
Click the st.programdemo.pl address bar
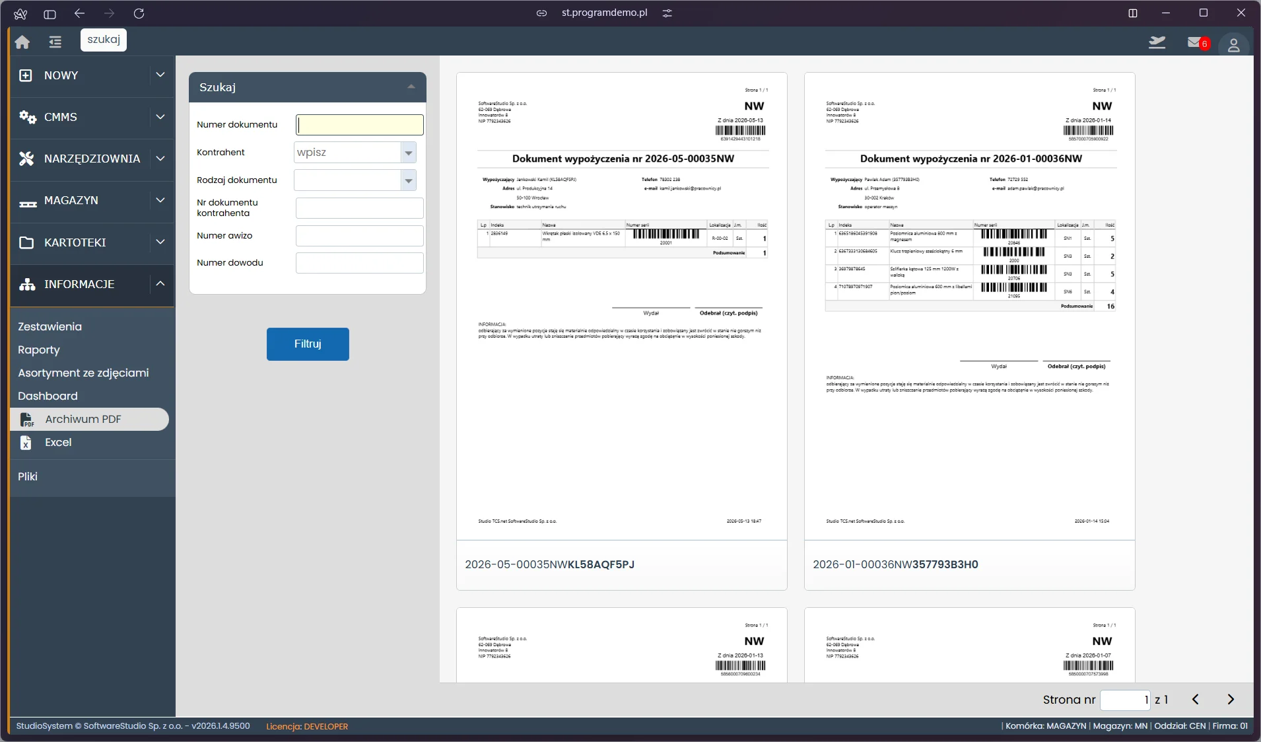click(x=604, y=13)
